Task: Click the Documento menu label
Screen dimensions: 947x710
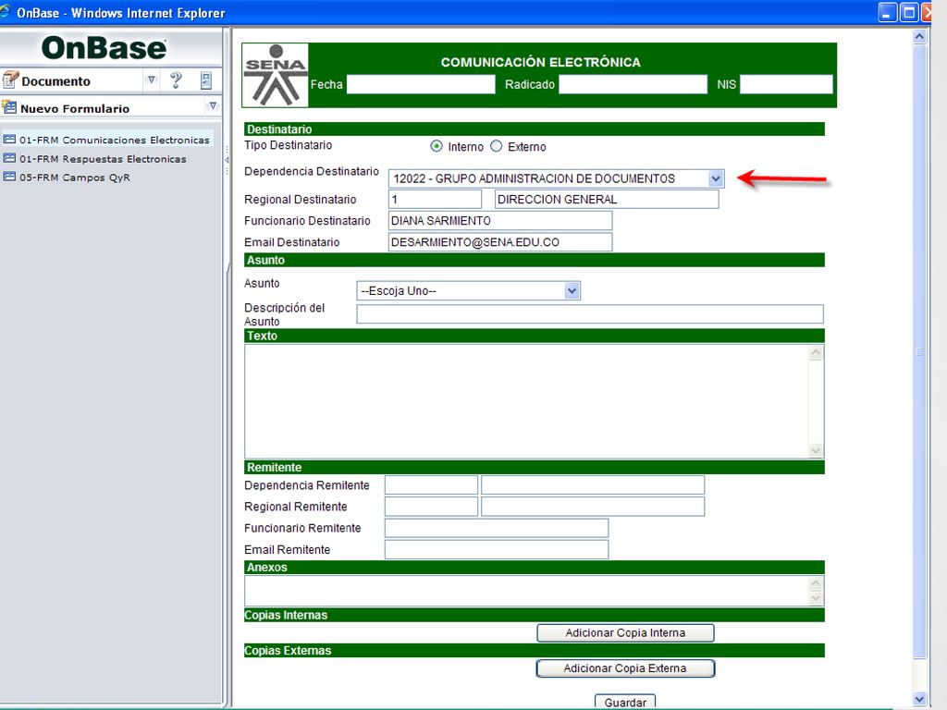Action: [55, 81]
